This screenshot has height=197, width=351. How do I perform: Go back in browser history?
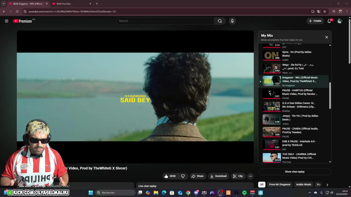pos(4,11)
